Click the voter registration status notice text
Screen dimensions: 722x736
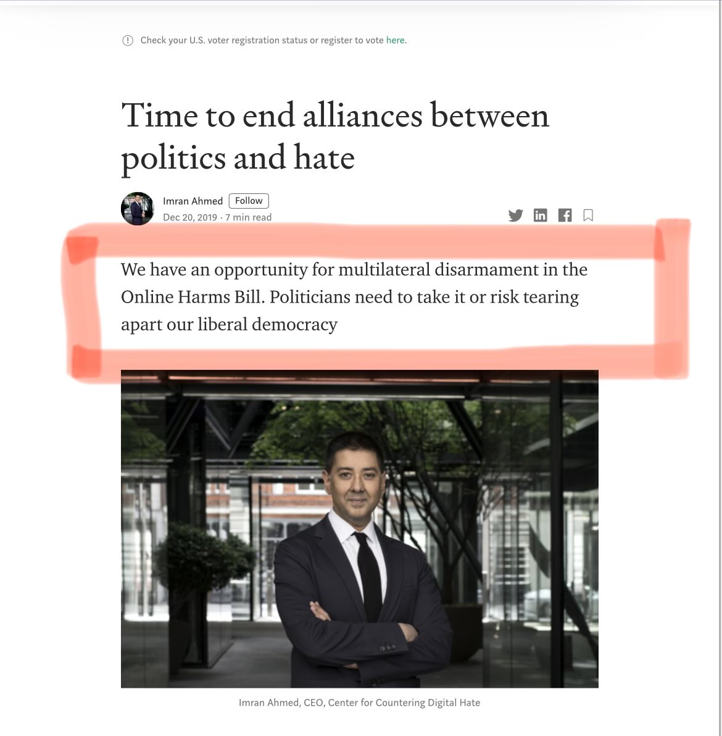273,40
